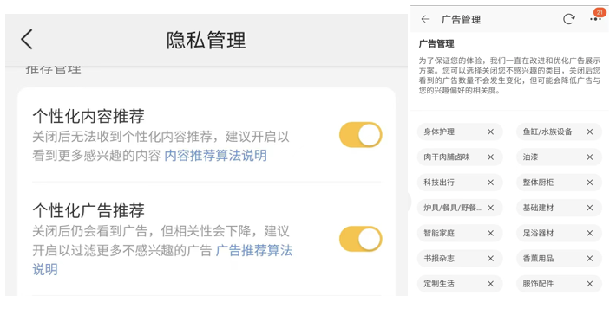The image size is (616, 315).
Task: Remove the 身体护理 ad category
Action: [491, 132]
